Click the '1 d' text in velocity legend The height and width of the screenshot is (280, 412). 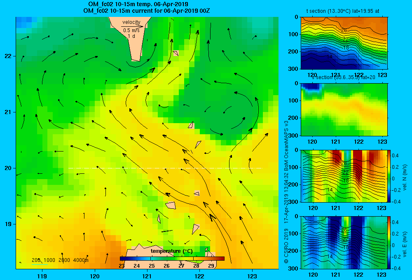[131, 36]
